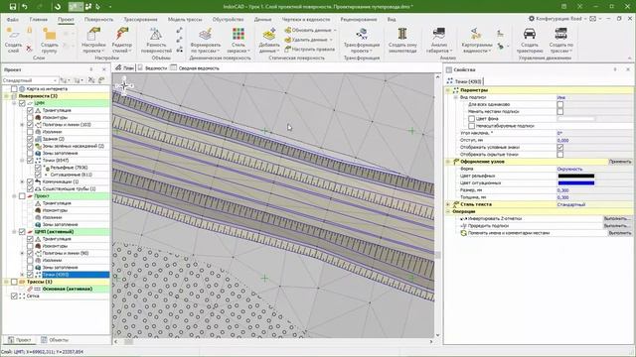Click red delete layer icon in Слои group
Screen dimensions: 636x357
pos(29,49)
